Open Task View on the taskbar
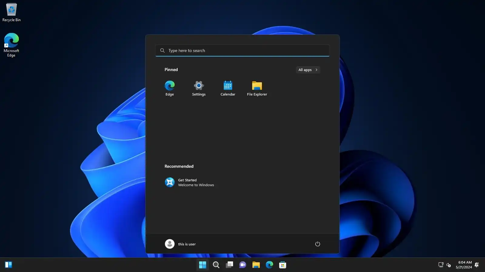The height and width of the screenshot is (272, 485). [x=229, y=265]
